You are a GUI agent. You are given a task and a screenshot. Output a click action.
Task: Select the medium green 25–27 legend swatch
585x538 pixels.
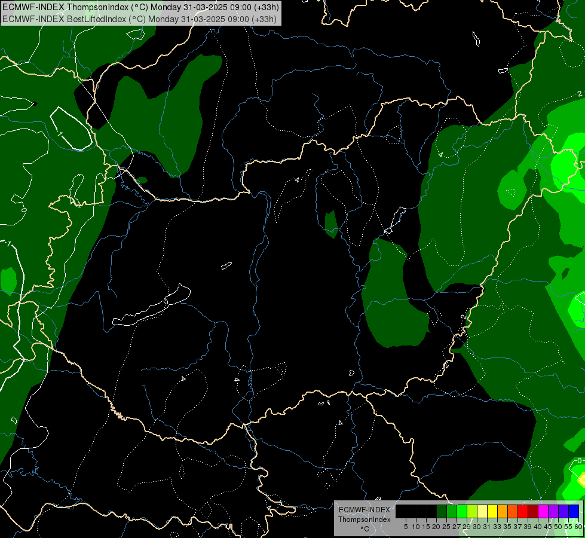(x=452, y=511)
